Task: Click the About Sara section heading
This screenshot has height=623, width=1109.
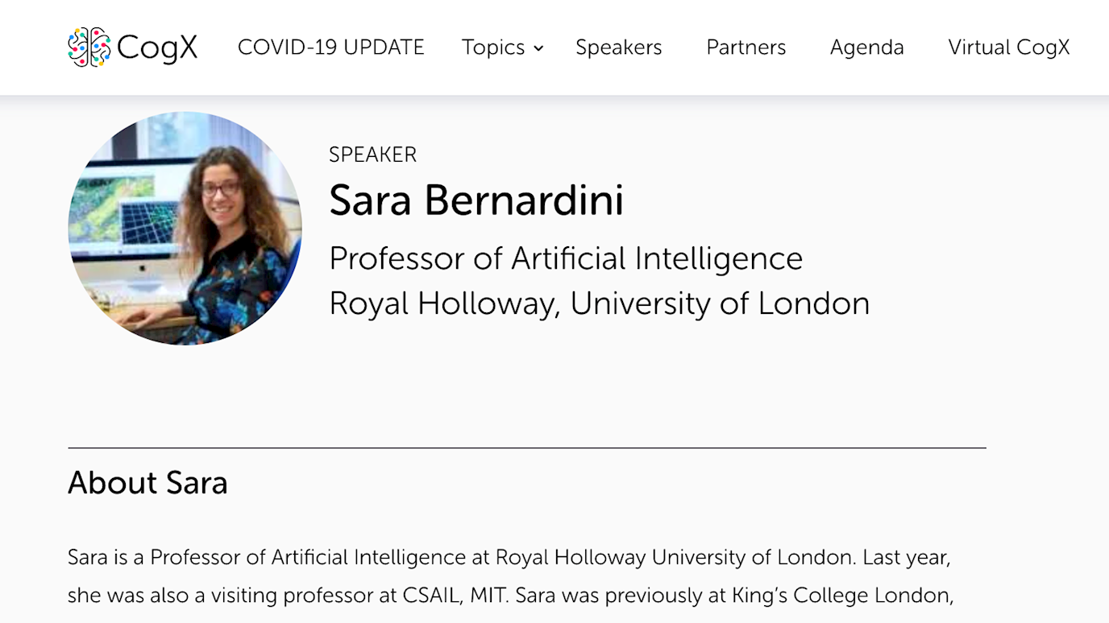Action: (x=147, y=483)
